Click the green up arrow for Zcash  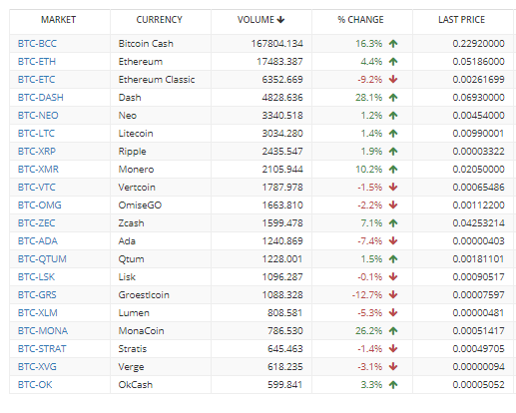click(393, 223)
